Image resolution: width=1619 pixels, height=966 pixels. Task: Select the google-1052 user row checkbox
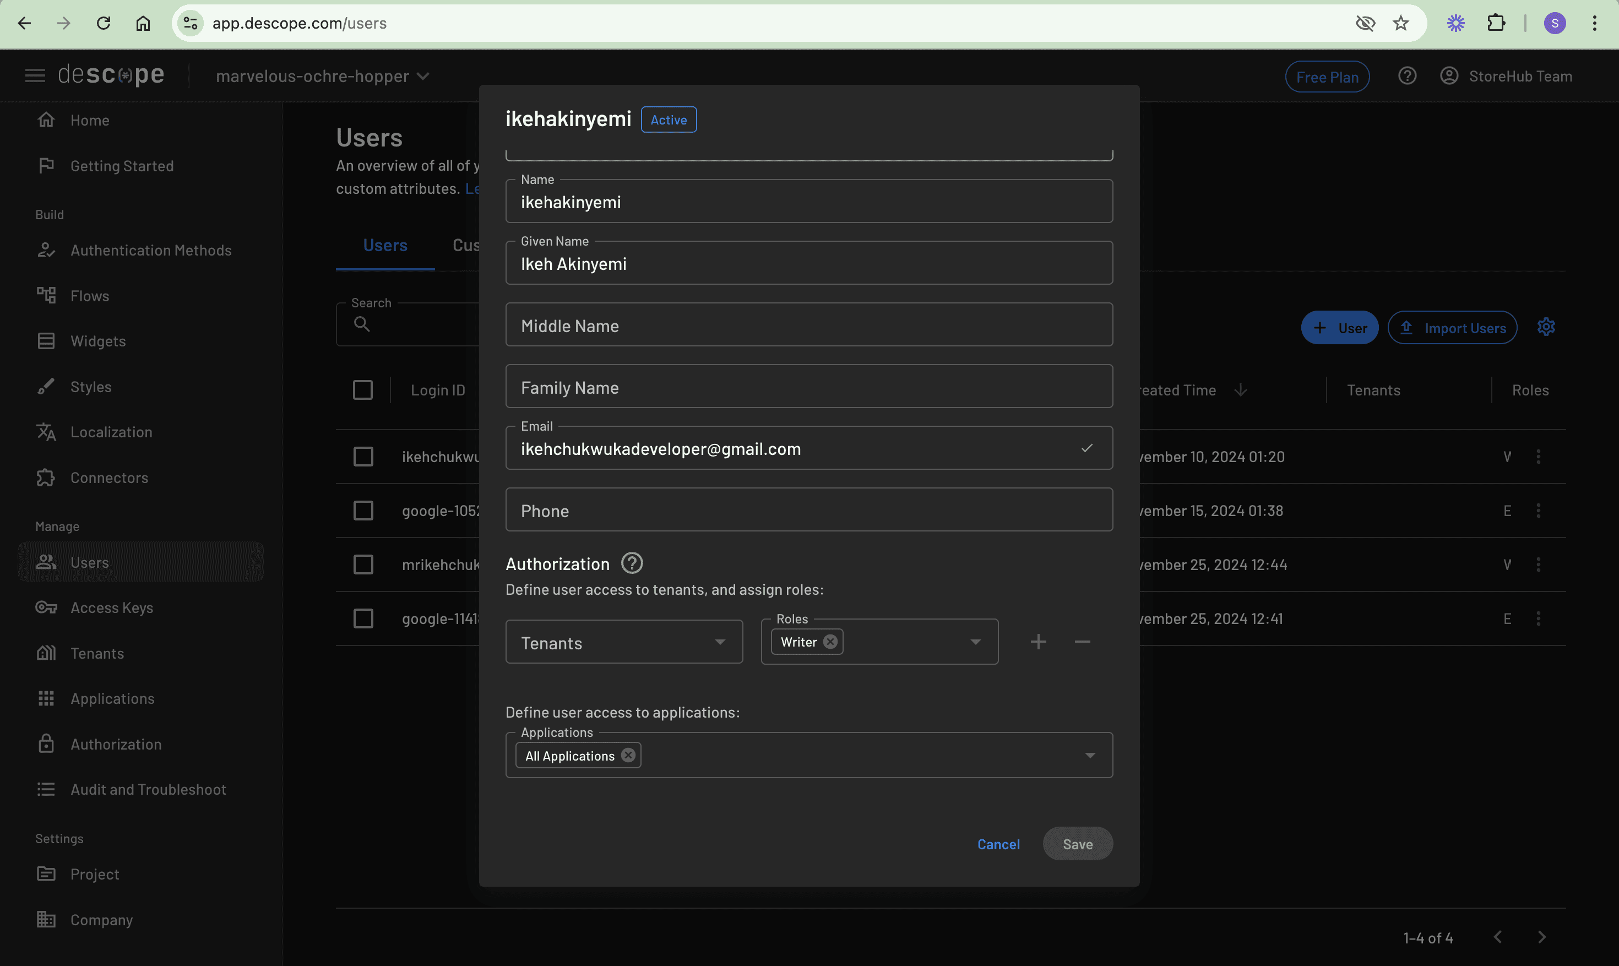363,511
